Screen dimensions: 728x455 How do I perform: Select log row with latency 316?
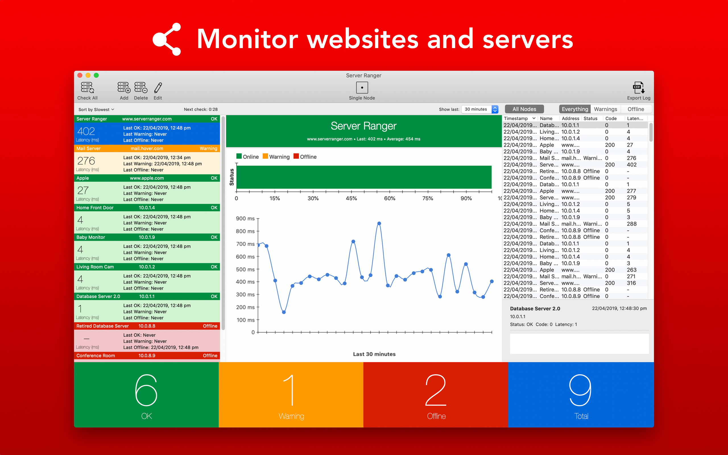[575, 283]
